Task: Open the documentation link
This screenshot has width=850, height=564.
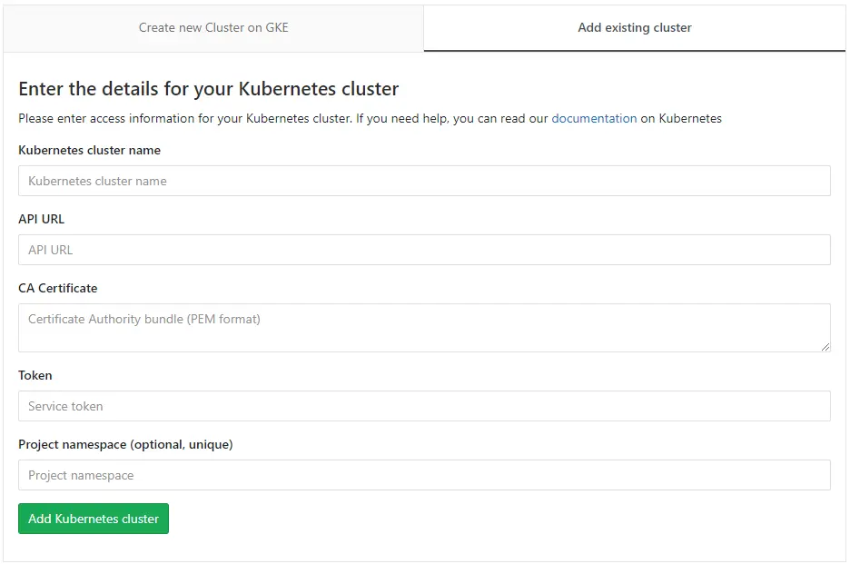Action: coord(594,118)
